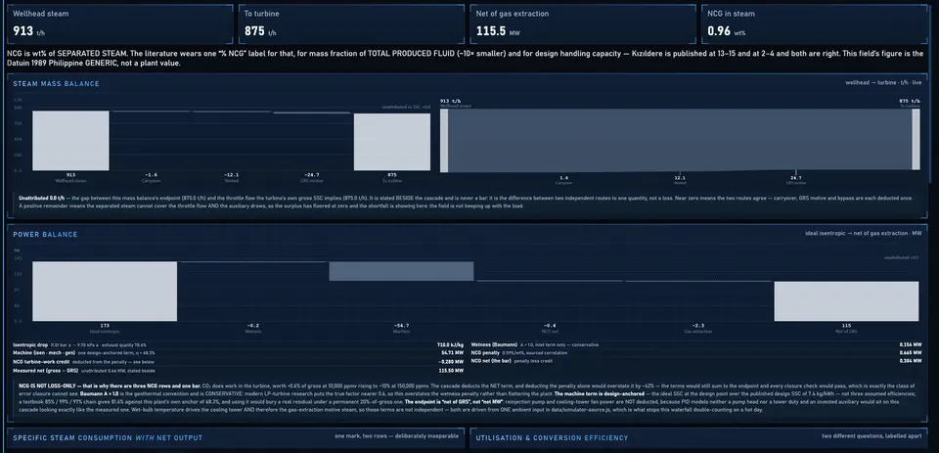The image size is (939, 453).
Task: Click the GRS motive -24.7 value label
Action: (311, 175)
